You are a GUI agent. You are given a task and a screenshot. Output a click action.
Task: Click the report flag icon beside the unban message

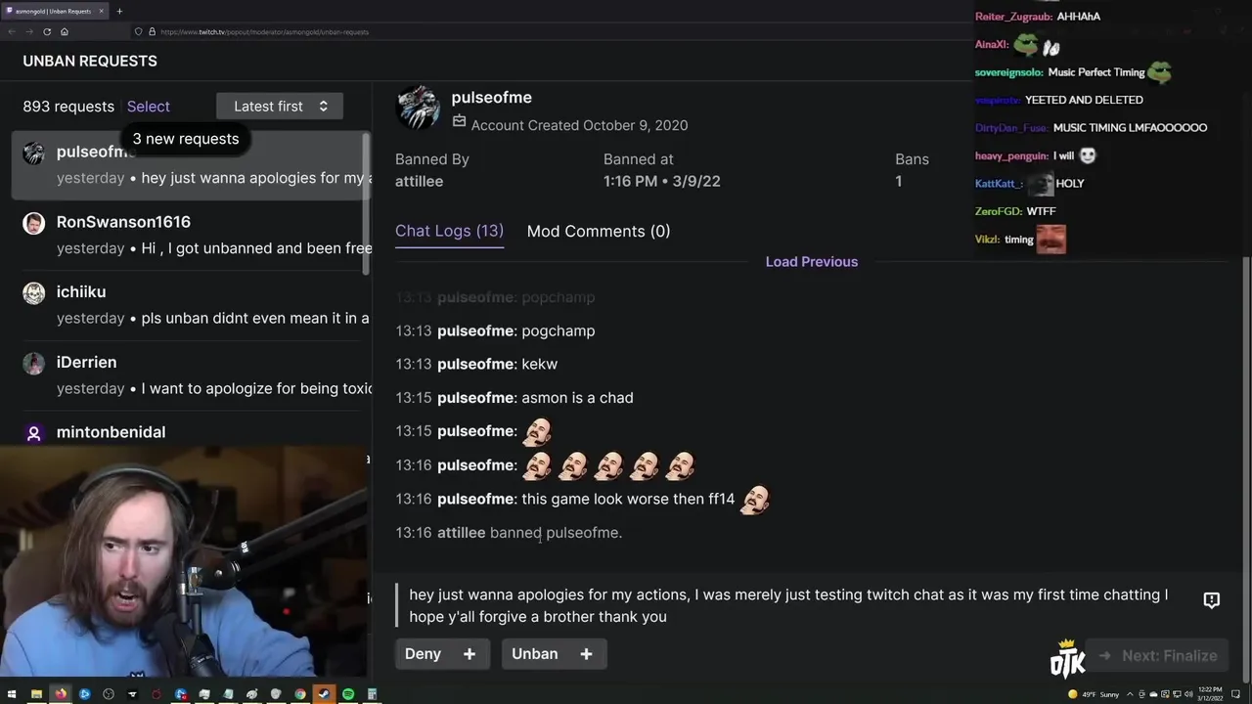(1211, 600)
